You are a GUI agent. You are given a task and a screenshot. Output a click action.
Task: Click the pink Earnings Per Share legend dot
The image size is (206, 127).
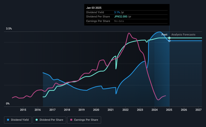71,120
